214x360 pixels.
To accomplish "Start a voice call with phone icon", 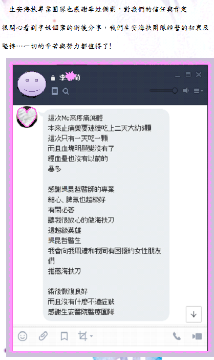I will click(177, 336).
